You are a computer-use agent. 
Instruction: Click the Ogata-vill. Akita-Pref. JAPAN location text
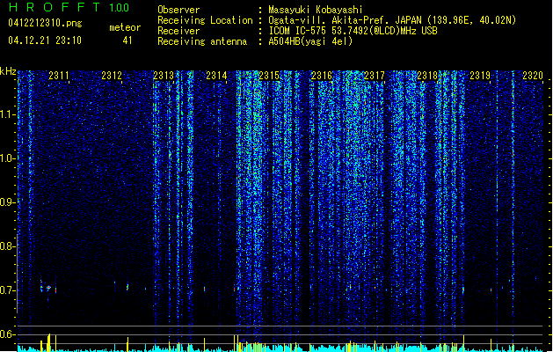click(392, 20)
